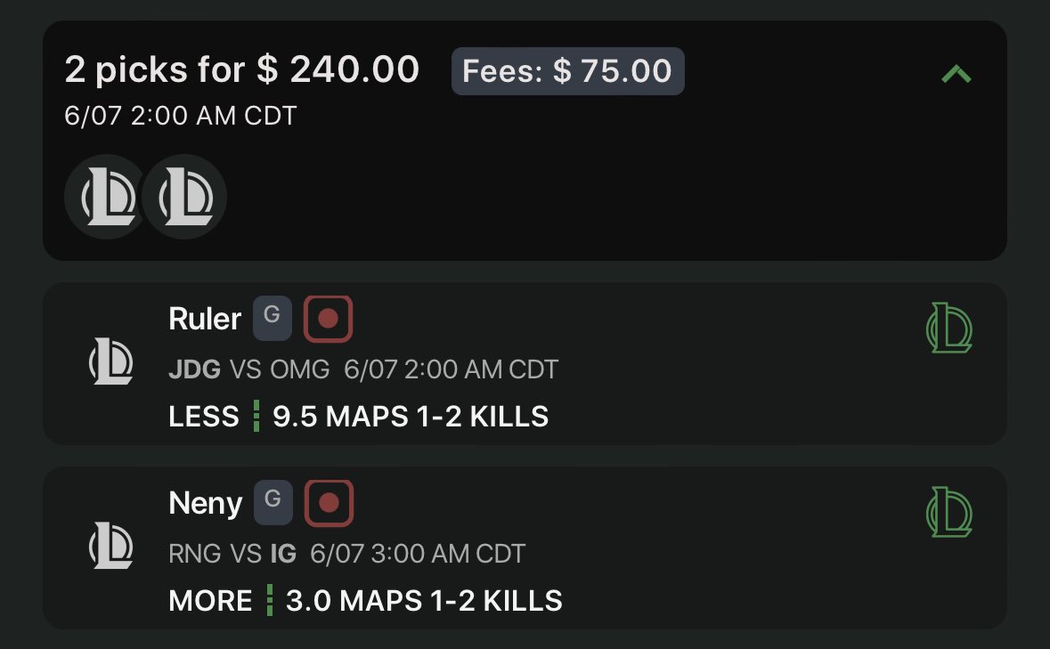Click the green League logo in Ruler row
Viewport: 1050px width, 649px height.
coord(948,328)
